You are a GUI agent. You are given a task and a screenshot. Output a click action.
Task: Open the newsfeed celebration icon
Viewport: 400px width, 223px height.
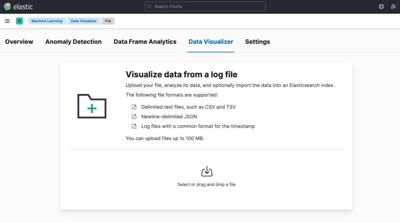coord(393,7)
